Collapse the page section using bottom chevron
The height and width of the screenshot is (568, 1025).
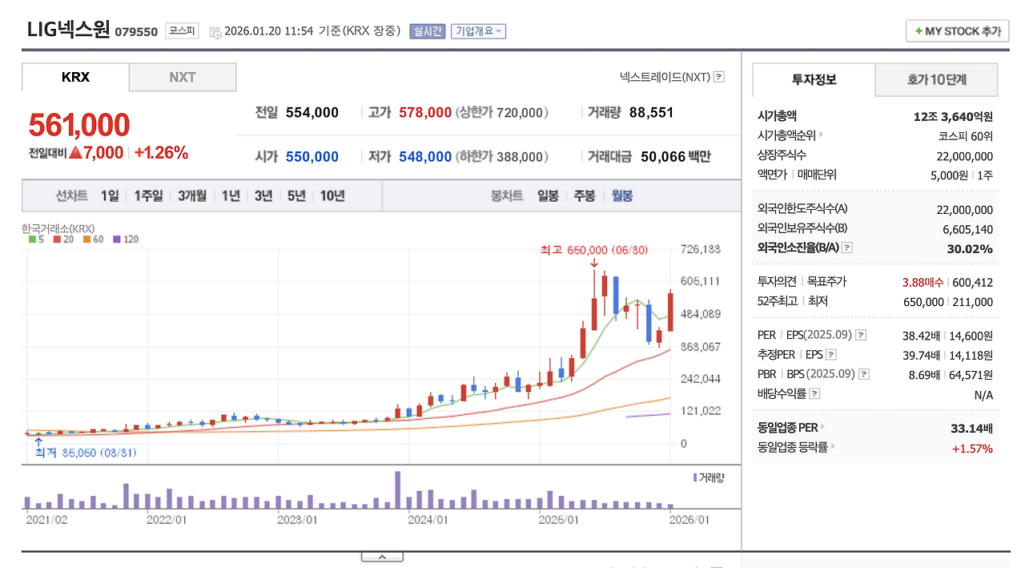point(382,554)
